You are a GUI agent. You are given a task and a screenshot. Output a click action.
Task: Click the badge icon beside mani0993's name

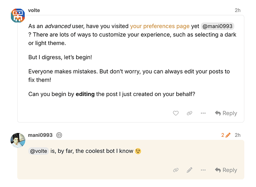pos(59,135)
